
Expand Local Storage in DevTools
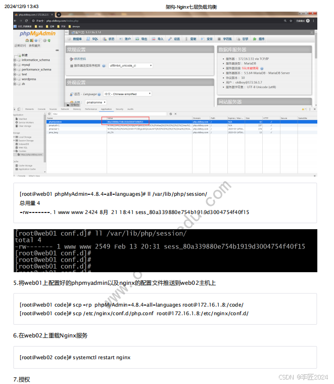pos(14,137)
